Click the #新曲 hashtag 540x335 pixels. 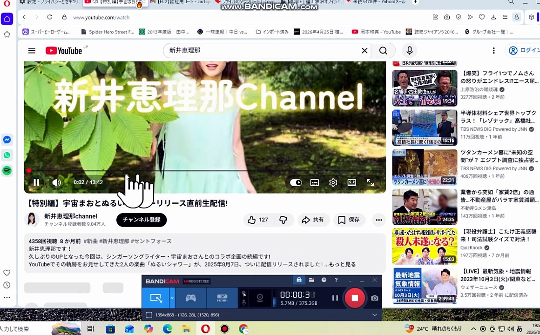(91, 241)
